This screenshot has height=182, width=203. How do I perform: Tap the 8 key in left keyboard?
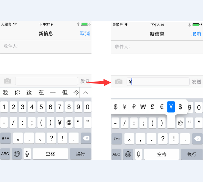(x=69, y=107)
